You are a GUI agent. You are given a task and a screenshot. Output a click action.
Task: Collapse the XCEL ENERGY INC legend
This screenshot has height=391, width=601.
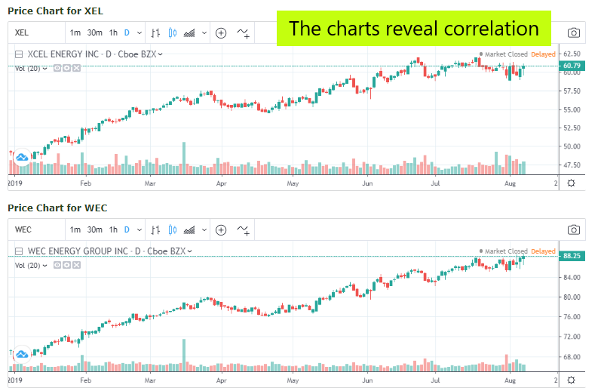click(19, 54)
